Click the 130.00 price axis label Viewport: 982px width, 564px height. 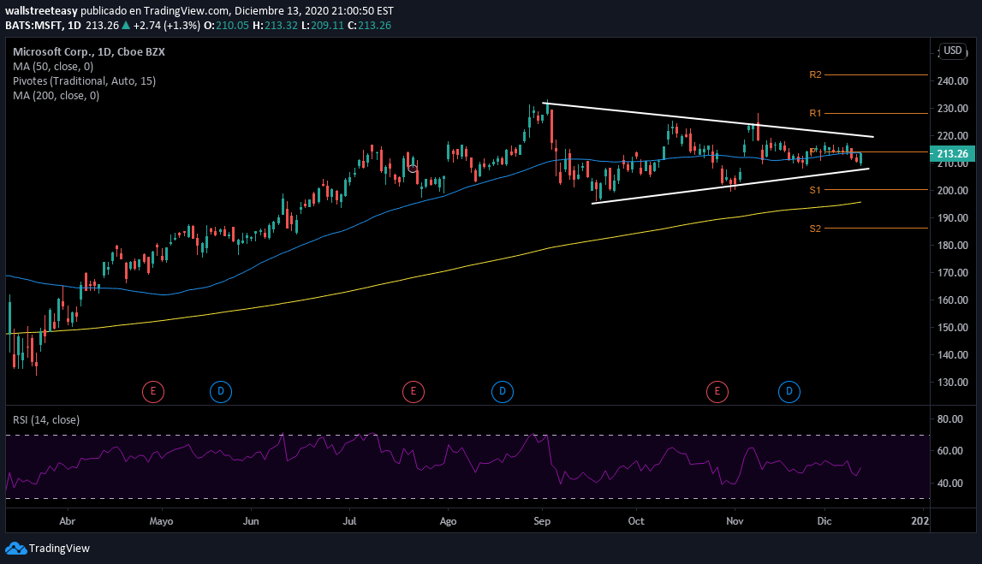(953, 383)
